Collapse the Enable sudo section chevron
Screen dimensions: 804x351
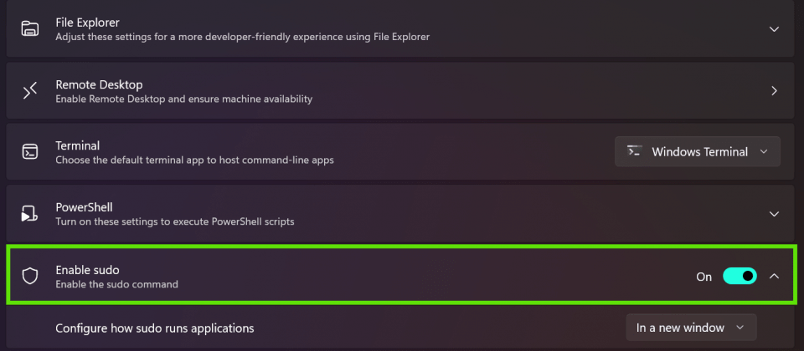(x=774, y=277)
